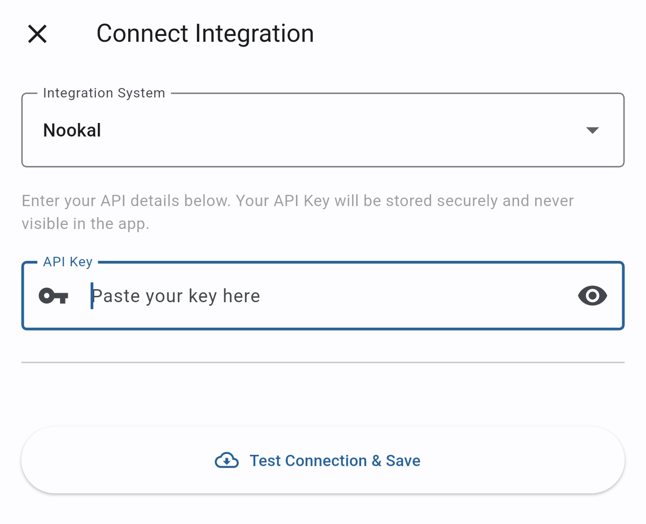The image size is (646, 524).
Task: Click the Connect Integration title
Action: click(205, 34)
